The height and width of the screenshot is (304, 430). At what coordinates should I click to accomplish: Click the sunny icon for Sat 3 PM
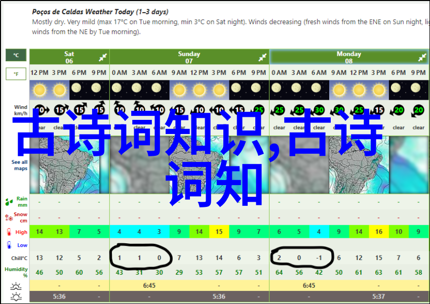[59, 90]
